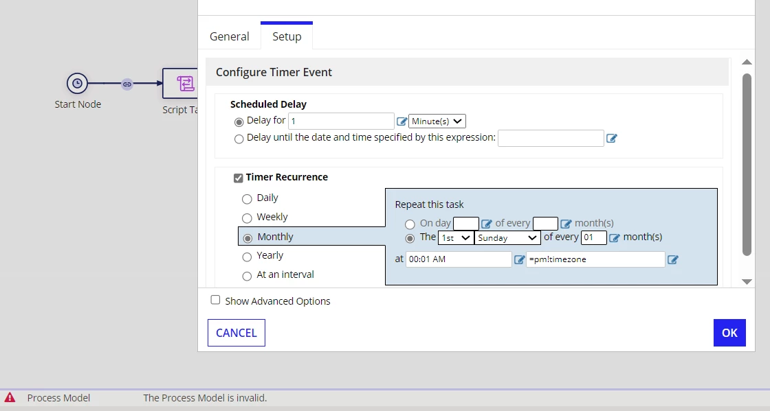Click the Process Model status label
The height and width of the screenshot is (411, 770).
[x=58, y=398]
